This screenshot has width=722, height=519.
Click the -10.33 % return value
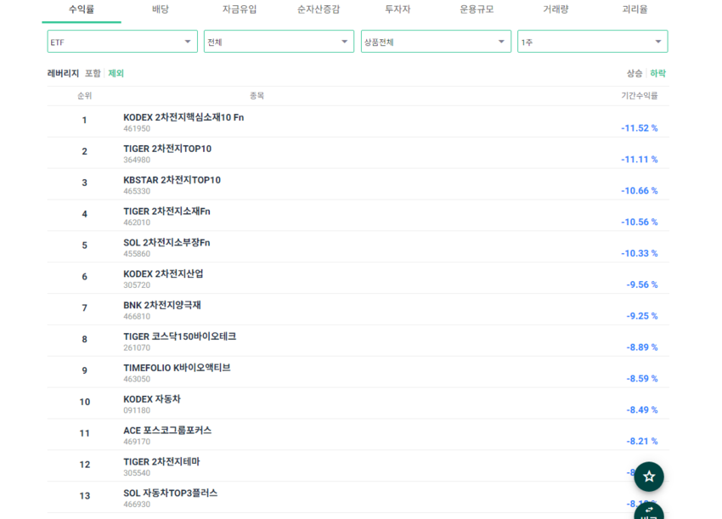tap(640, 253)
